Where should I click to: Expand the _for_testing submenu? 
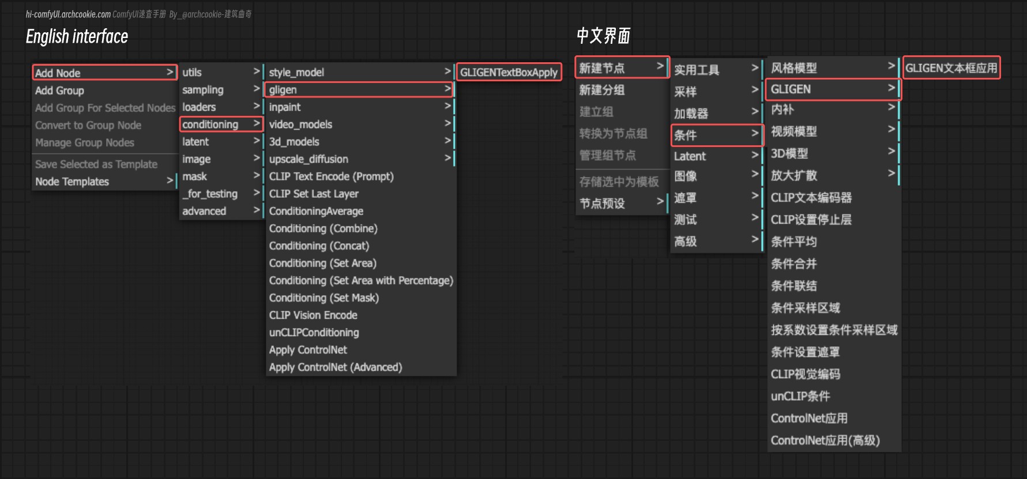pyautogui.click(x=221, y=193)
